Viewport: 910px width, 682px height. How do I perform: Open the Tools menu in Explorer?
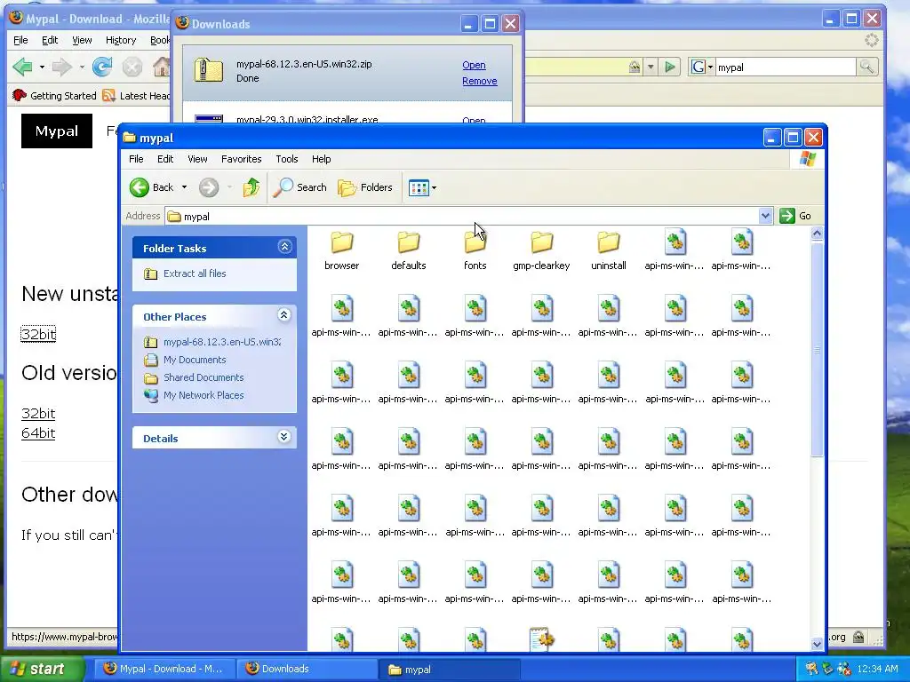tap(287, 159)
